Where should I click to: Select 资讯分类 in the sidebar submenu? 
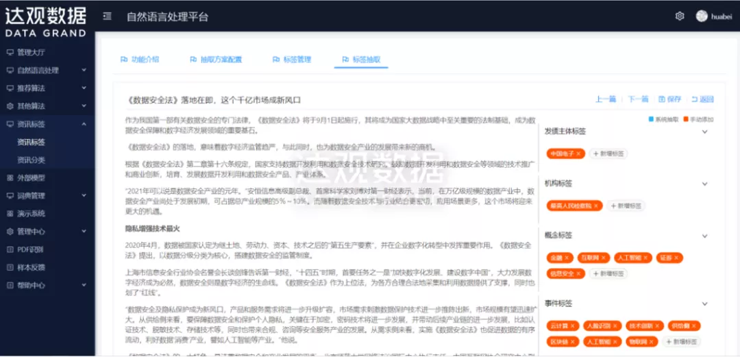coord(32,160)
